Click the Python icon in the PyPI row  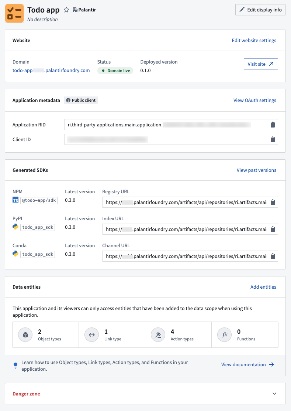point(15,227)
